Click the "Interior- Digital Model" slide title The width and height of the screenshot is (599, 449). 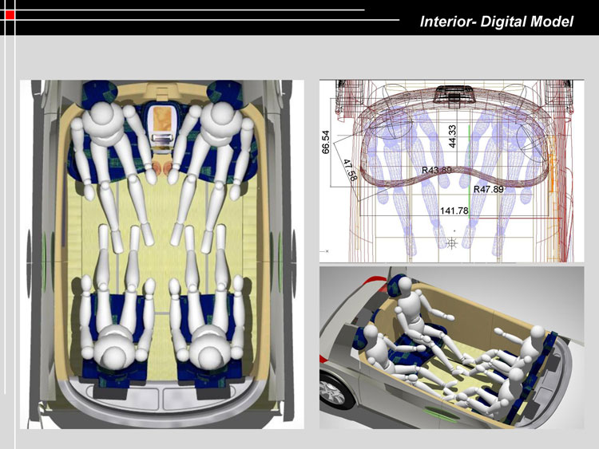[496, 22]
